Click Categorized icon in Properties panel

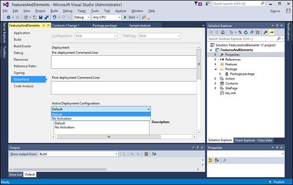[211, 160]
